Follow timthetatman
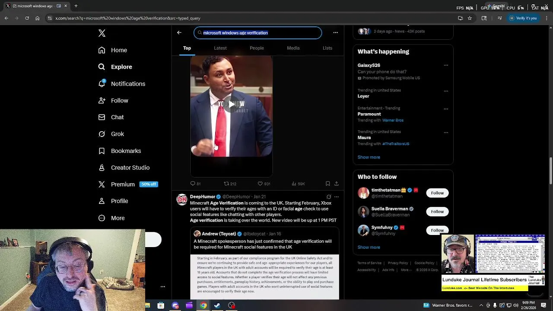 (x=437, y=193)
